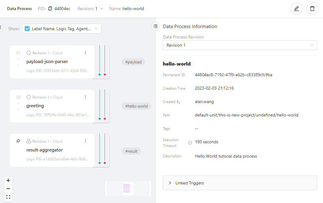Collapse the Data Process Information panel
The height and width of the screenshot is (203, 323).
point(156,27)
